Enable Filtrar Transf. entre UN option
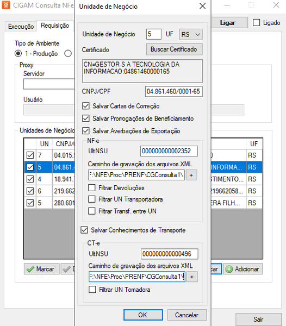 point(92,211)
